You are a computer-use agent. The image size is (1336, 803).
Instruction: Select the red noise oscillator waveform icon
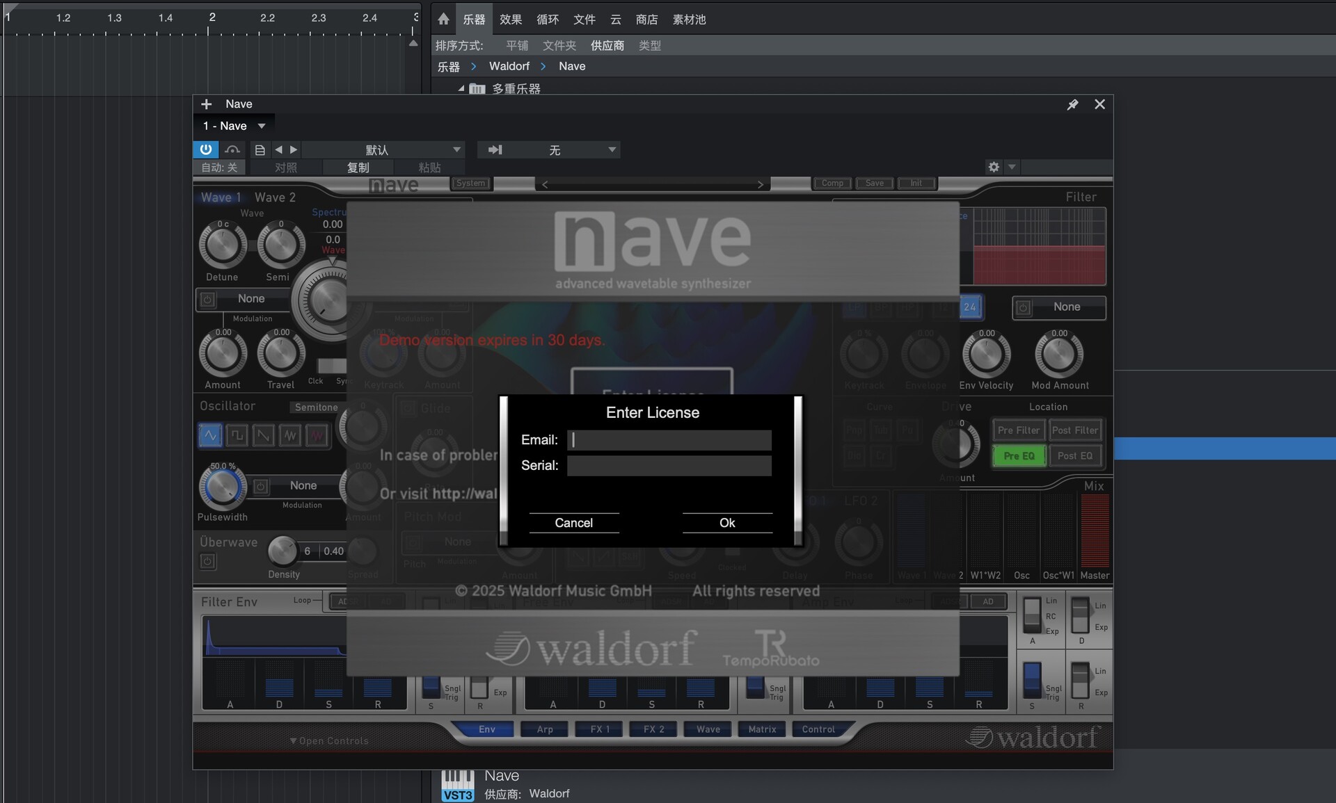[x=317, y=436]
